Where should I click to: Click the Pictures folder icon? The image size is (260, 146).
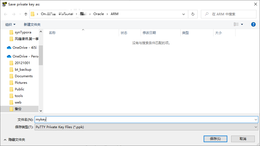click(11, 83)
